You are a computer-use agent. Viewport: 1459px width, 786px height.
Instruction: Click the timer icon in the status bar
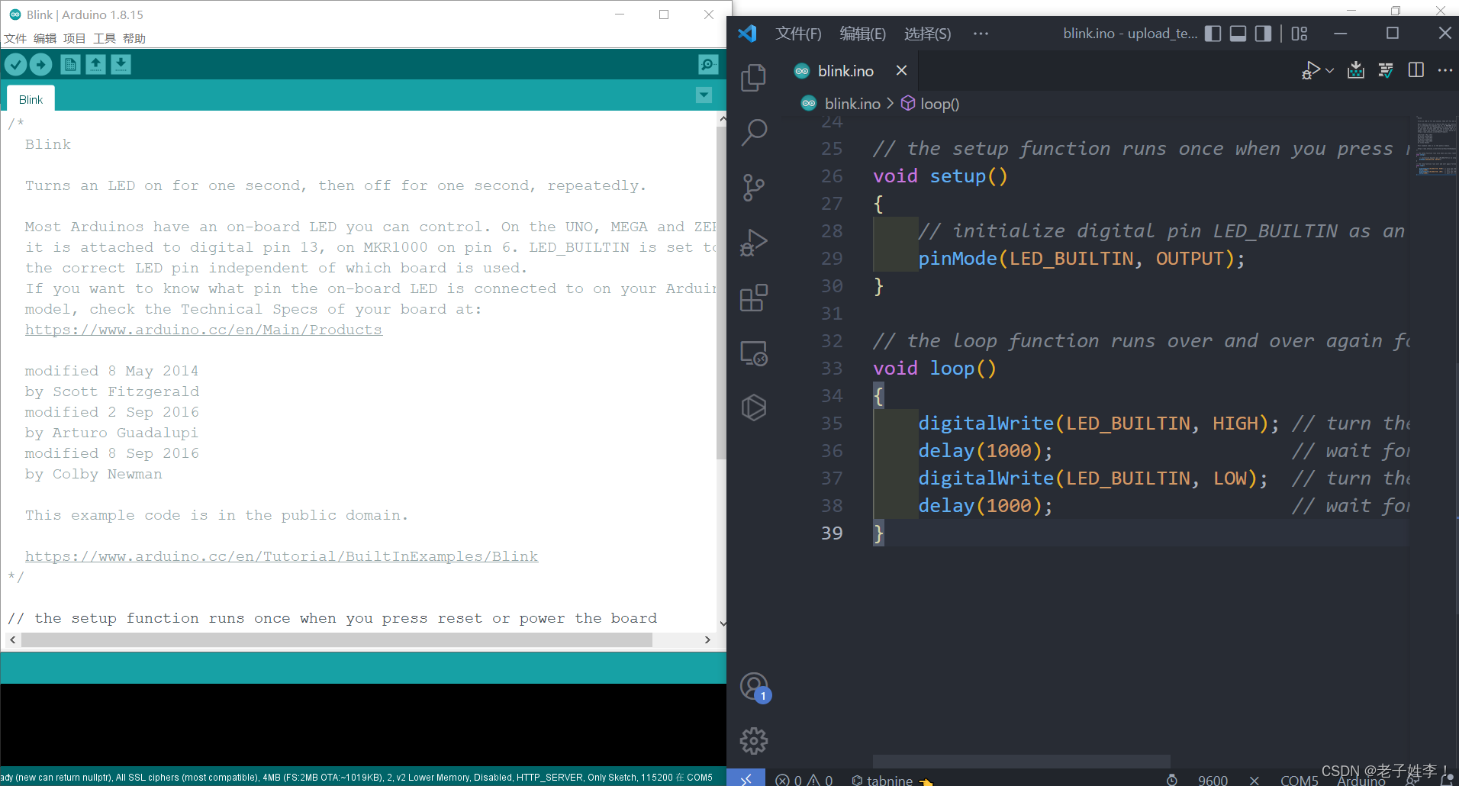tap(1172, 780)
